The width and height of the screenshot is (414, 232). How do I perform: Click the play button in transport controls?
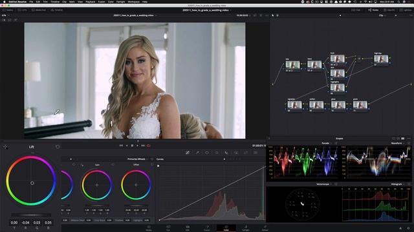pyautogui.click(x=137, y=146)
